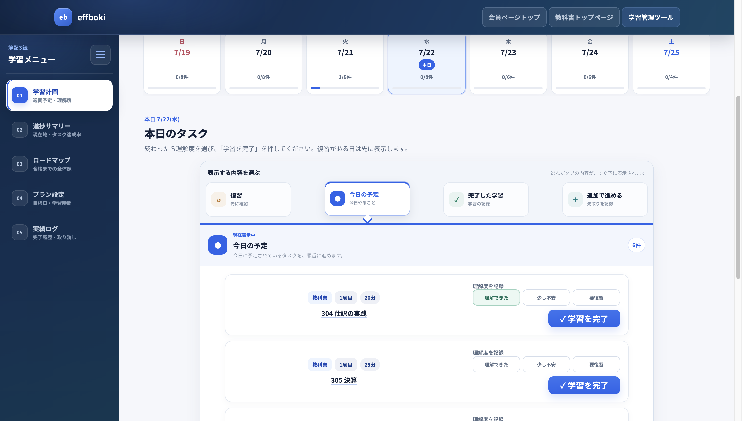Switch to the 完了した学習 tab

pyautogui.click(x=486, y=199)
